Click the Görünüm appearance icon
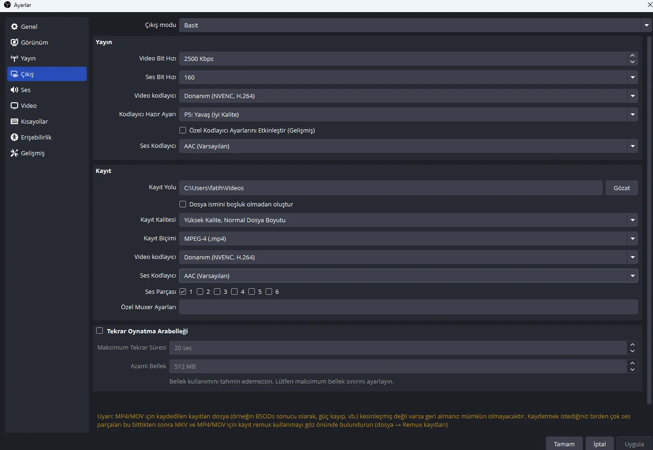This screenshot has height=450, width=653. click(14, 42)
